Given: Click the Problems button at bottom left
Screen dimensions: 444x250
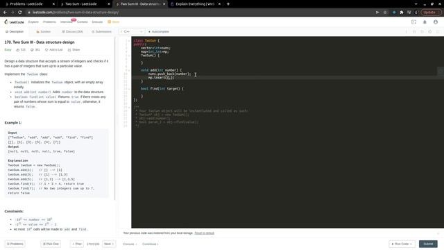Looking at the screenshot, I should pyautogui.click(x=15, y=244).
